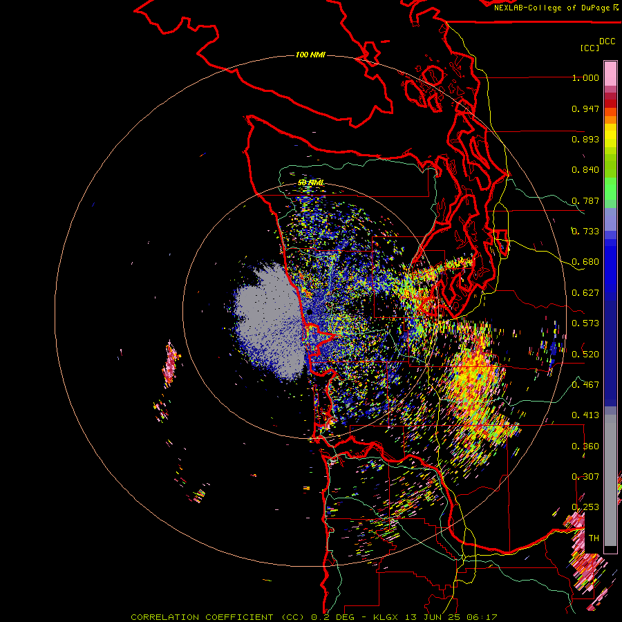Pick the gray segment of the color bar

point(610,480)
